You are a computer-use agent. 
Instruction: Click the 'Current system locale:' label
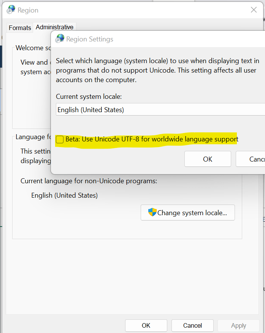coord(89,97)
